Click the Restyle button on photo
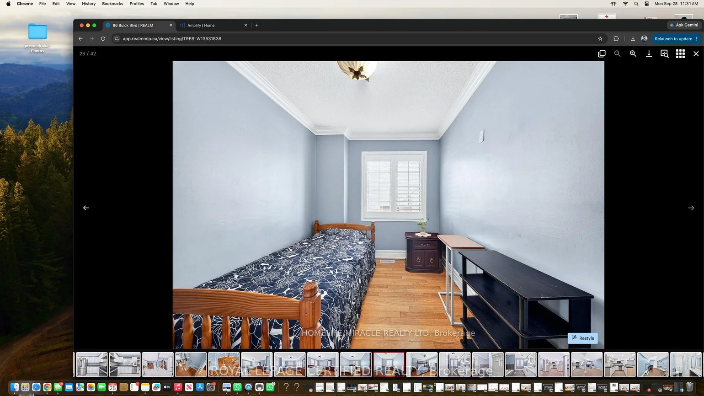Viewport: 704px width, 396px height. click(583, 338)
